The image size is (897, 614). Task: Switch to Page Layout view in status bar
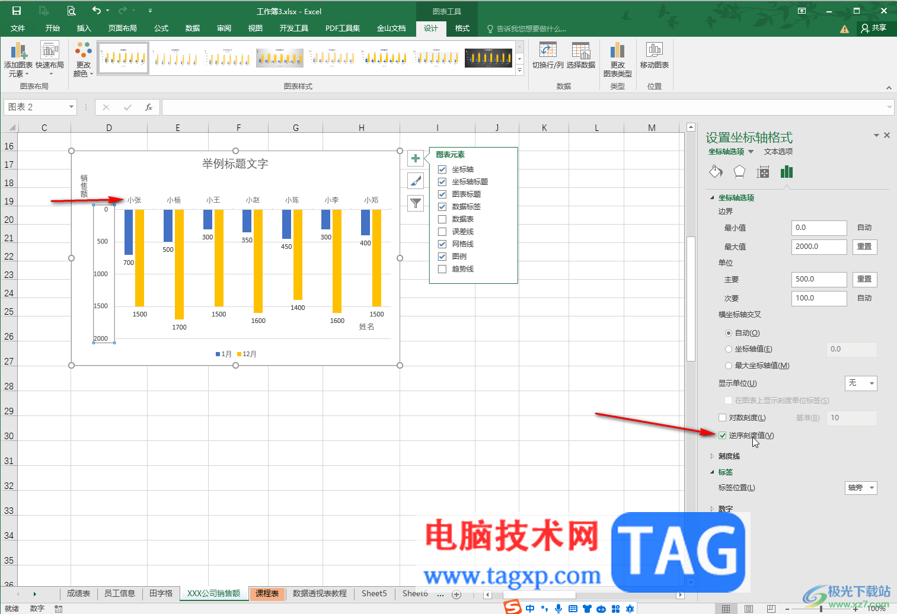click(749, 609)
